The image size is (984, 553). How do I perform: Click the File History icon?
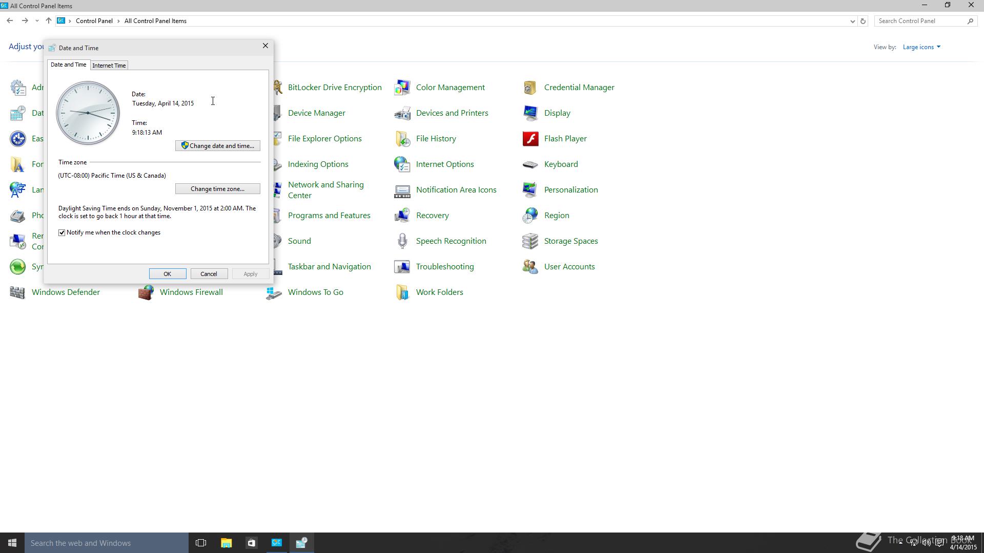click(402, 139)
